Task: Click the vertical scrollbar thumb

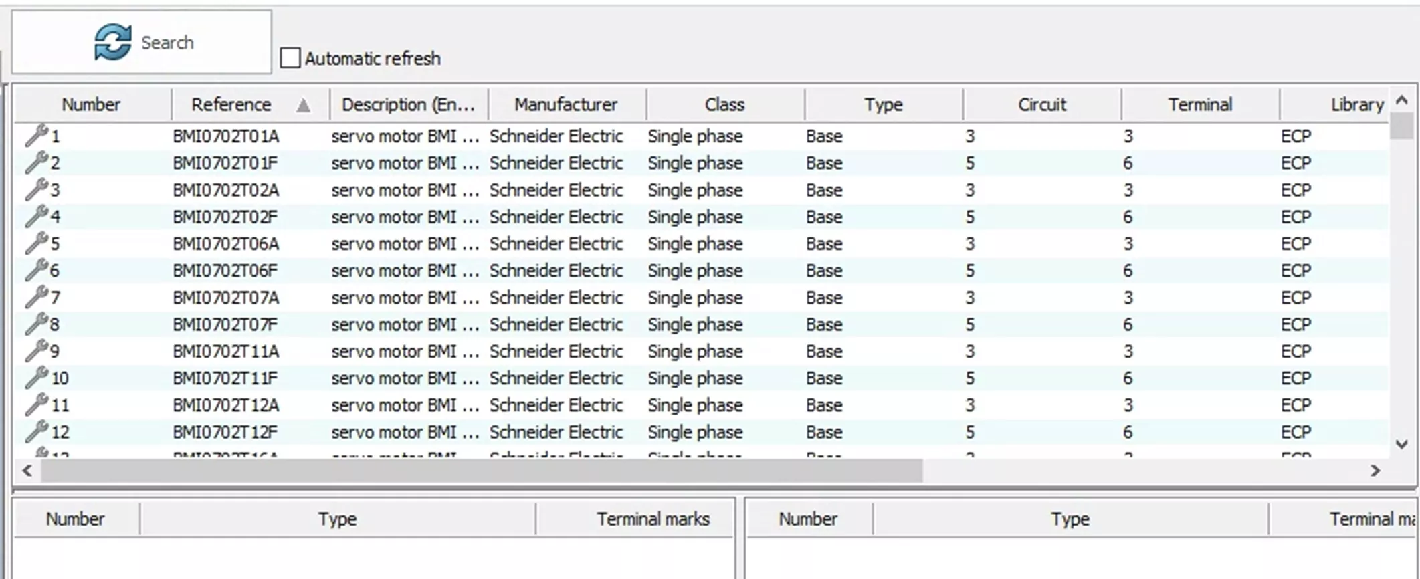Action: 1402,126
